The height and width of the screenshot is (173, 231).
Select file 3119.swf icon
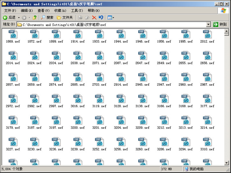pyautogui.click(x=99, y=99)
